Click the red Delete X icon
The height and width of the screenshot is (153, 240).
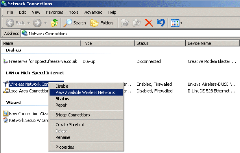(x=149, y=23)
